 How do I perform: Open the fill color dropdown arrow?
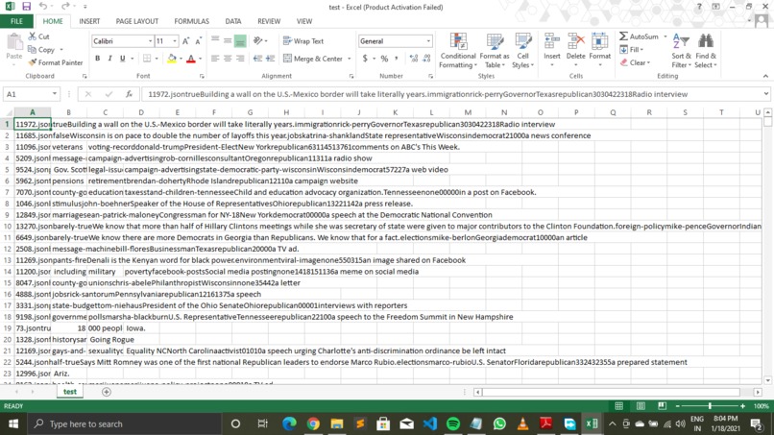[x=181, y=59]
